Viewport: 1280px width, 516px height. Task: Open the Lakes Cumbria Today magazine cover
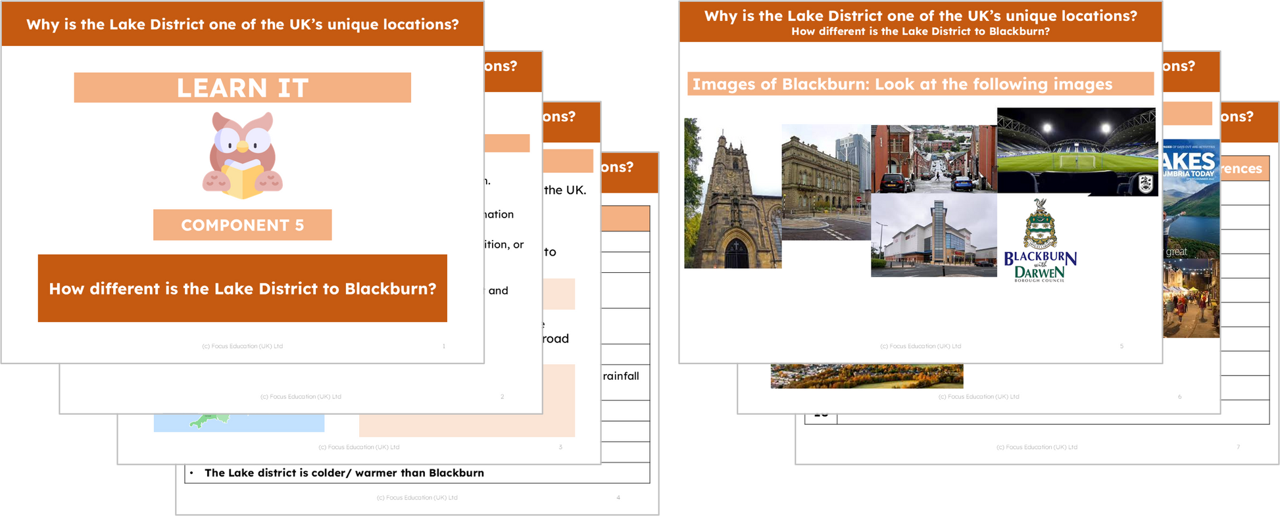pyautogui.click(x=1191, y=199)
